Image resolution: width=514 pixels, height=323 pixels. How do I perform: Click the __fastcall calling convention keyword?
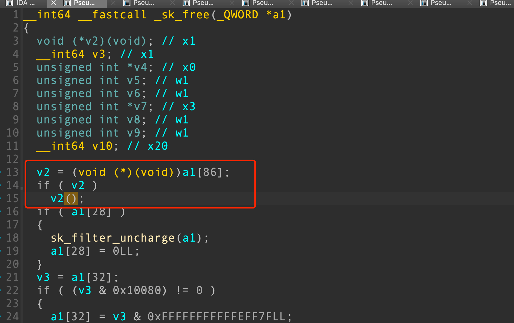[113, 15]
